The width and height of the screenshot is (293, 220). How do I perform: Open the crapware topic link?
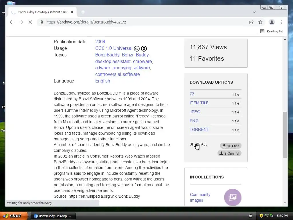142,61
